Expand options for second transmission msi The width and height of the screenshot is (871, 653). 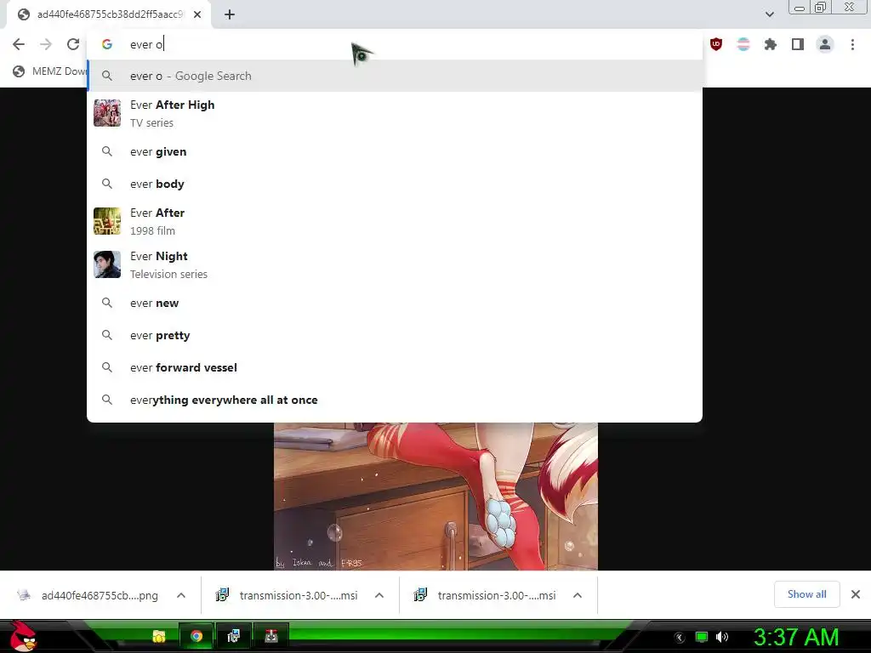click(578, 595)
